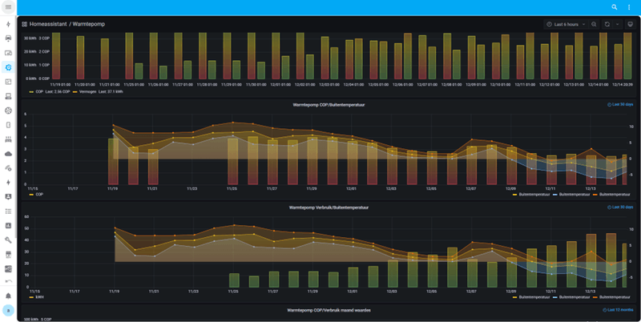This screenshot has height=322, width=641.
Task: Open the hamburger sidebar menu
Action: (x=8, y=7)
